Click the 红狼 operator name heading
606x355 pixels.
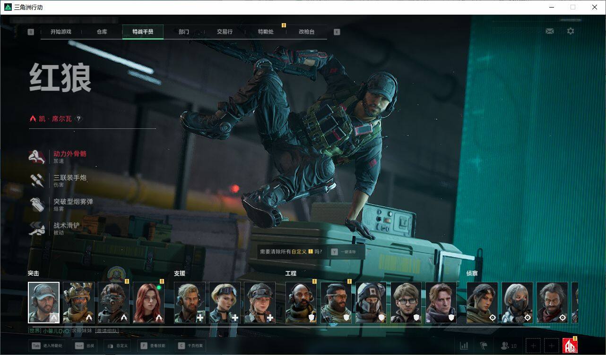[x=60, y=78]
